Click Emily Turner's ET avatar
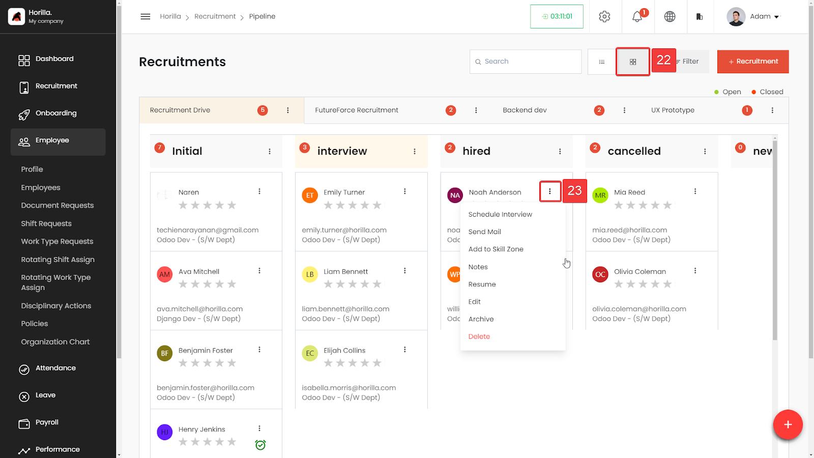 point(310,195)
